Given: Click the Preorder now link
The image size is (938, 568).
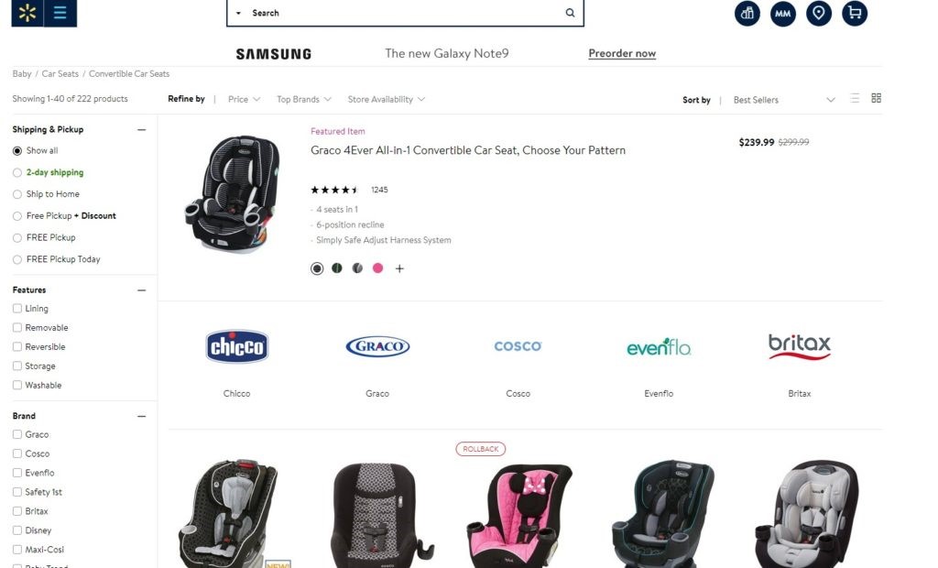Looking at the screenshot, I should (x=622, y=53).
